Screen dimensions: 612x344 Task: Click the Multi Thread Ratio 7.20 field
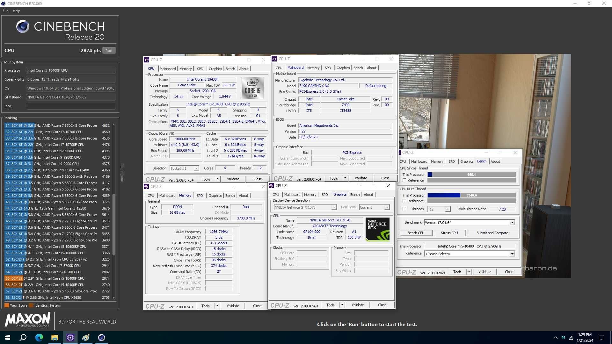502,209
